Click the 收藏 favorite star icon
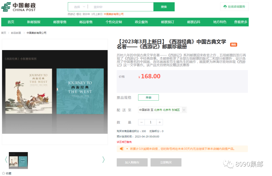 [3, 173]
